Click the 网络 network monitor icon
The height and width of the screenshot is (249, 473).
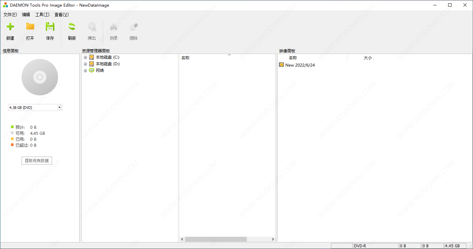[x=92, y=70]
